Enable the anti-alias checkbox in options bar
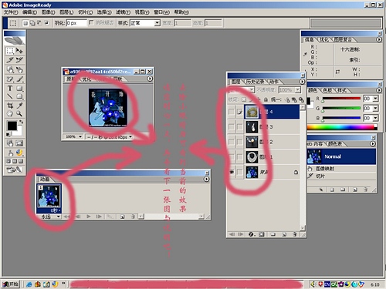 pyautogui.click(x=91, y=23)
